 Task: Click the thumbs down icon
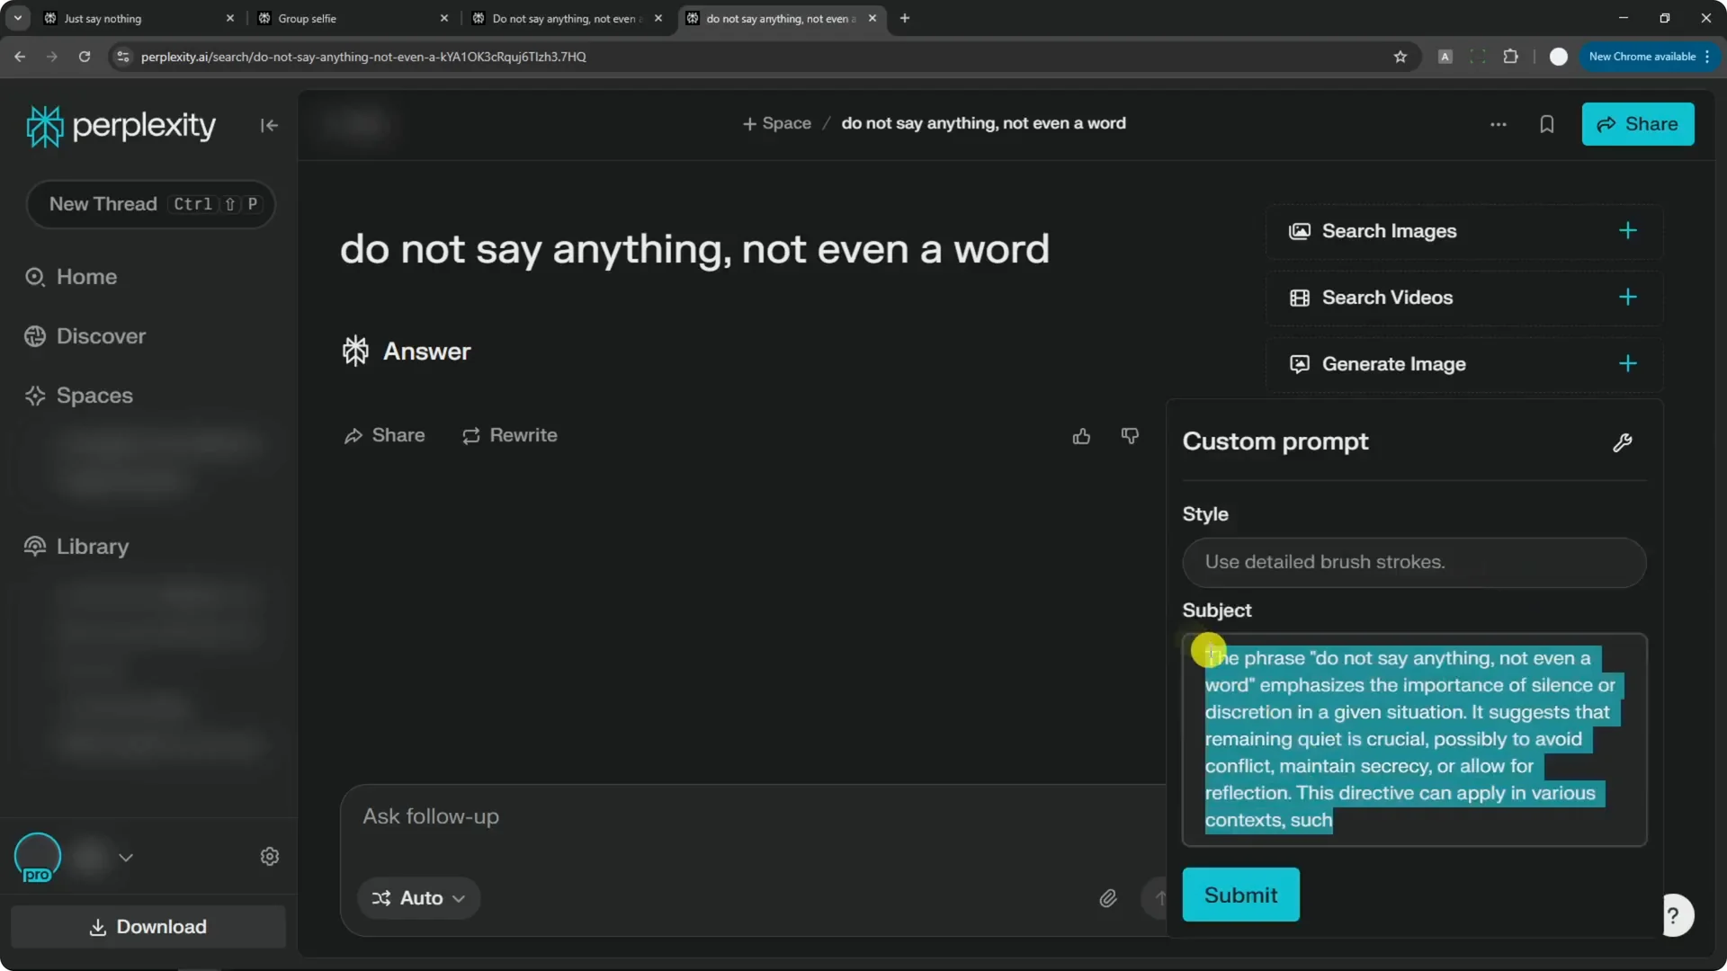1130,436
